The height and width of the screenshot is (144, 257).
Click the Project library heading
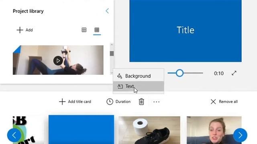[x=28, y=11]
